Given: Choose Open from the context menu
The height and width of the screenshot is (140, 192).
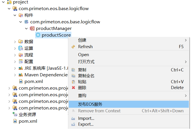Looking at the screenshot, I should click(83, 55).
